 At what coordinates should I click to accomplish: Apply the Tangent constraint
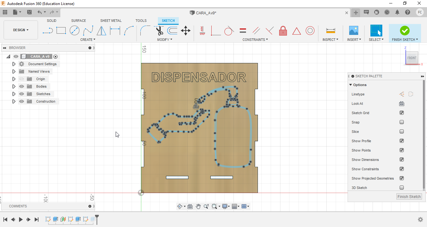229,31
